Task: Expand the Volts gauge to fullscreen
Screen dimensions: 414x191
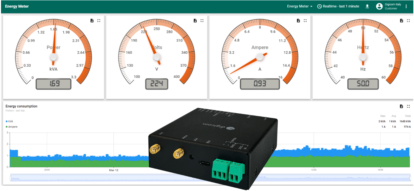Action: [x=202, y=21]
